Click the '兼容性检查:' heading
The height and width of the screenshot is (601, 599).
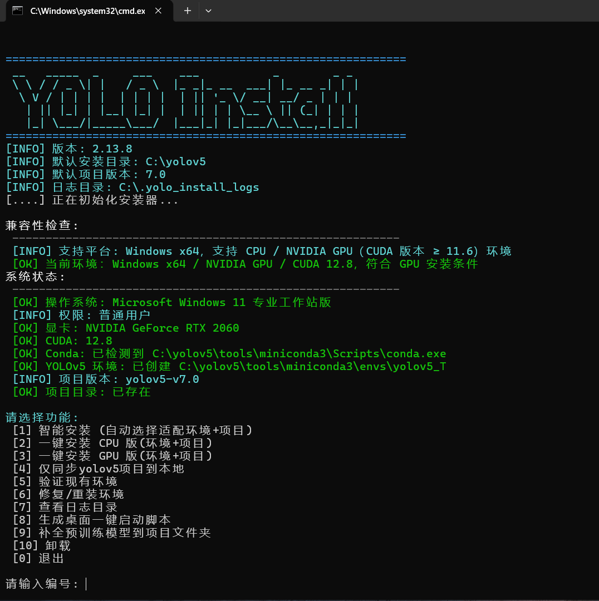click(x=41, y=226)
